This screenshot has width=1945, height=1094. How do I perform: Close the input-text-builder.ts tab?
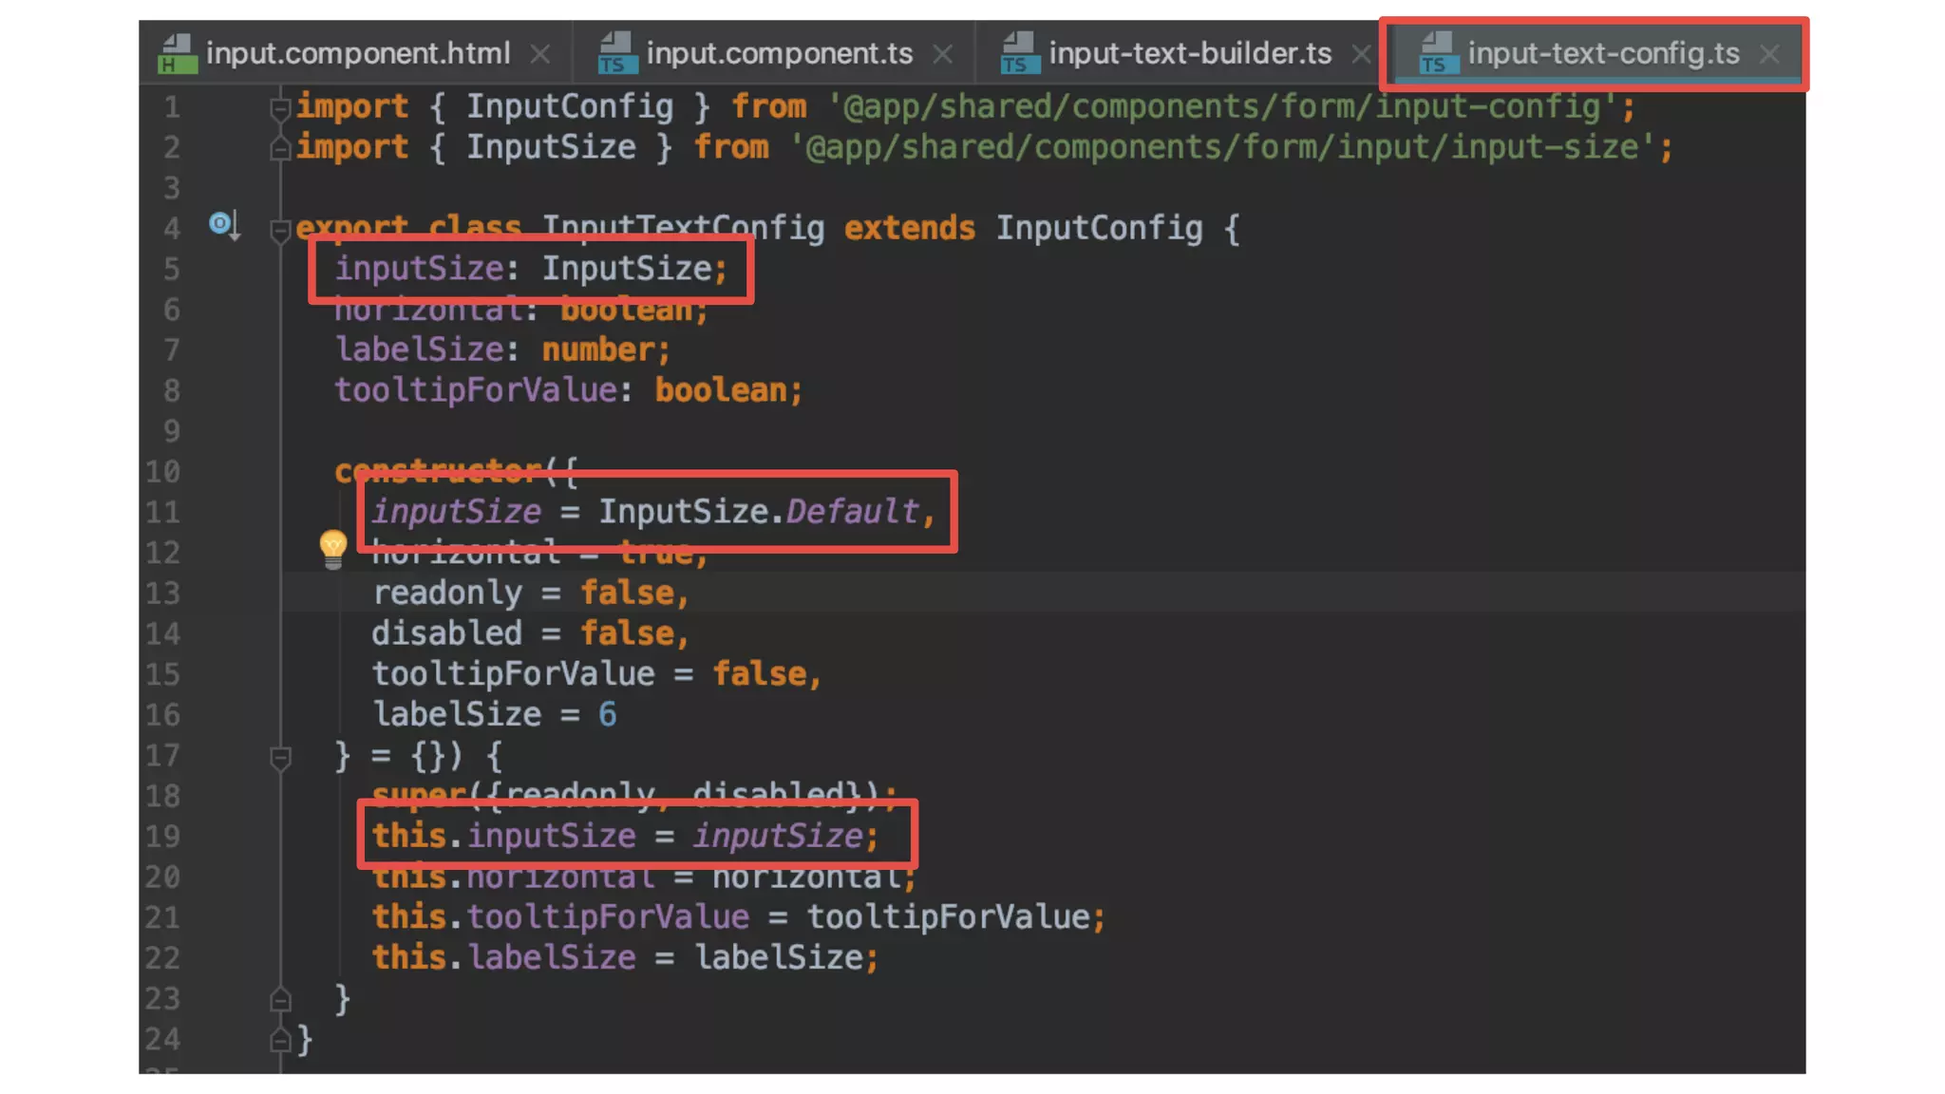point(1361,54)
